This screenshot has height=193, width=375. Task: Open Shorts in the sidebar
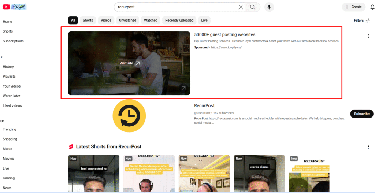8,31
